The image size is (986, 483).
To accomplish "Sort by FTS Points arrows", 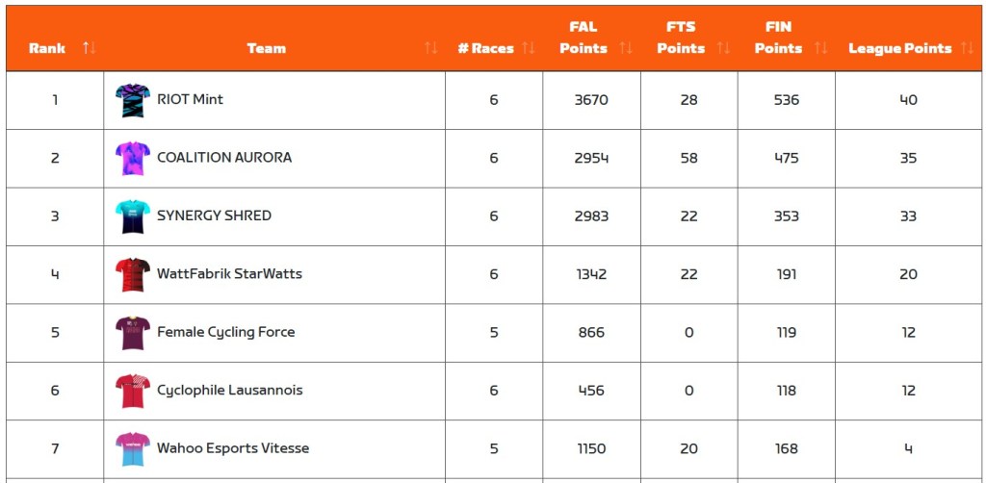I will tap(723, 48).
